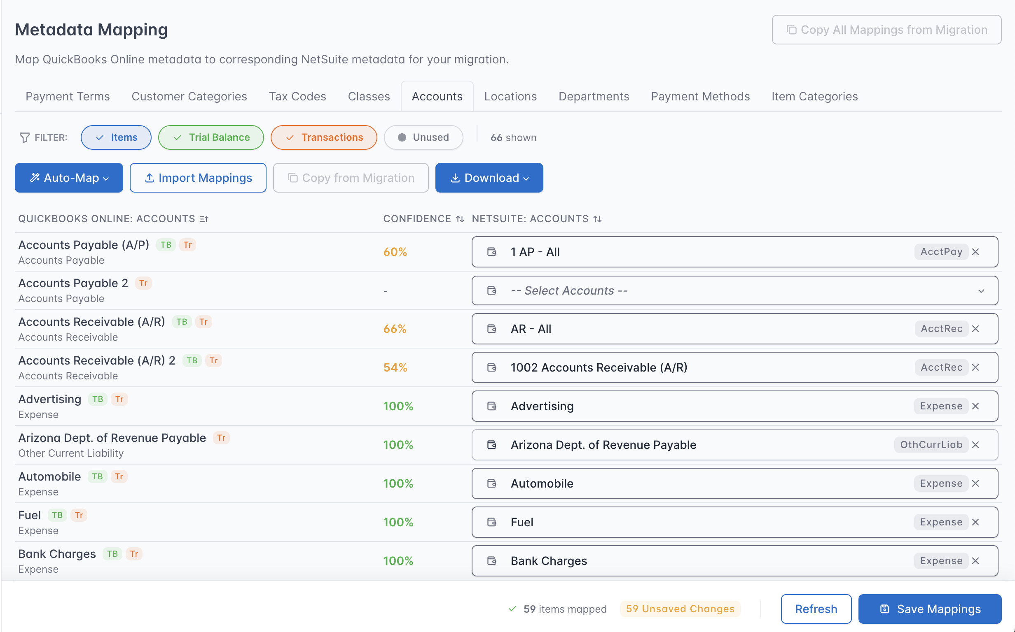Image resolution: width=1015 pixels, height=632 pixels.
Task: Enable the Unused filter chip
Action: pos(423,137)
